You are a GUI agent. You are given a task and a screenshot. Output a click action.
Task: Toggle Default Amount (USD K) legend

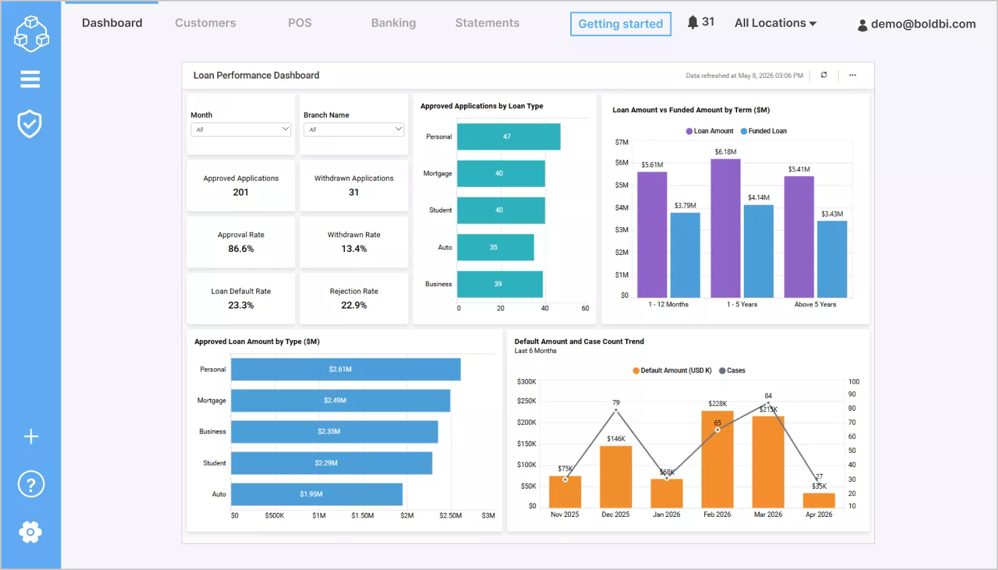click(672, 370)
